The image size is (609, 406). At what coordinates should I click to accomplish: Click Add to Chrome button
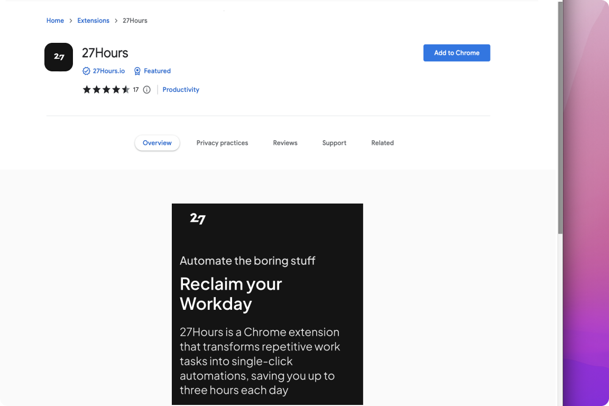click(x=457, y=53)
